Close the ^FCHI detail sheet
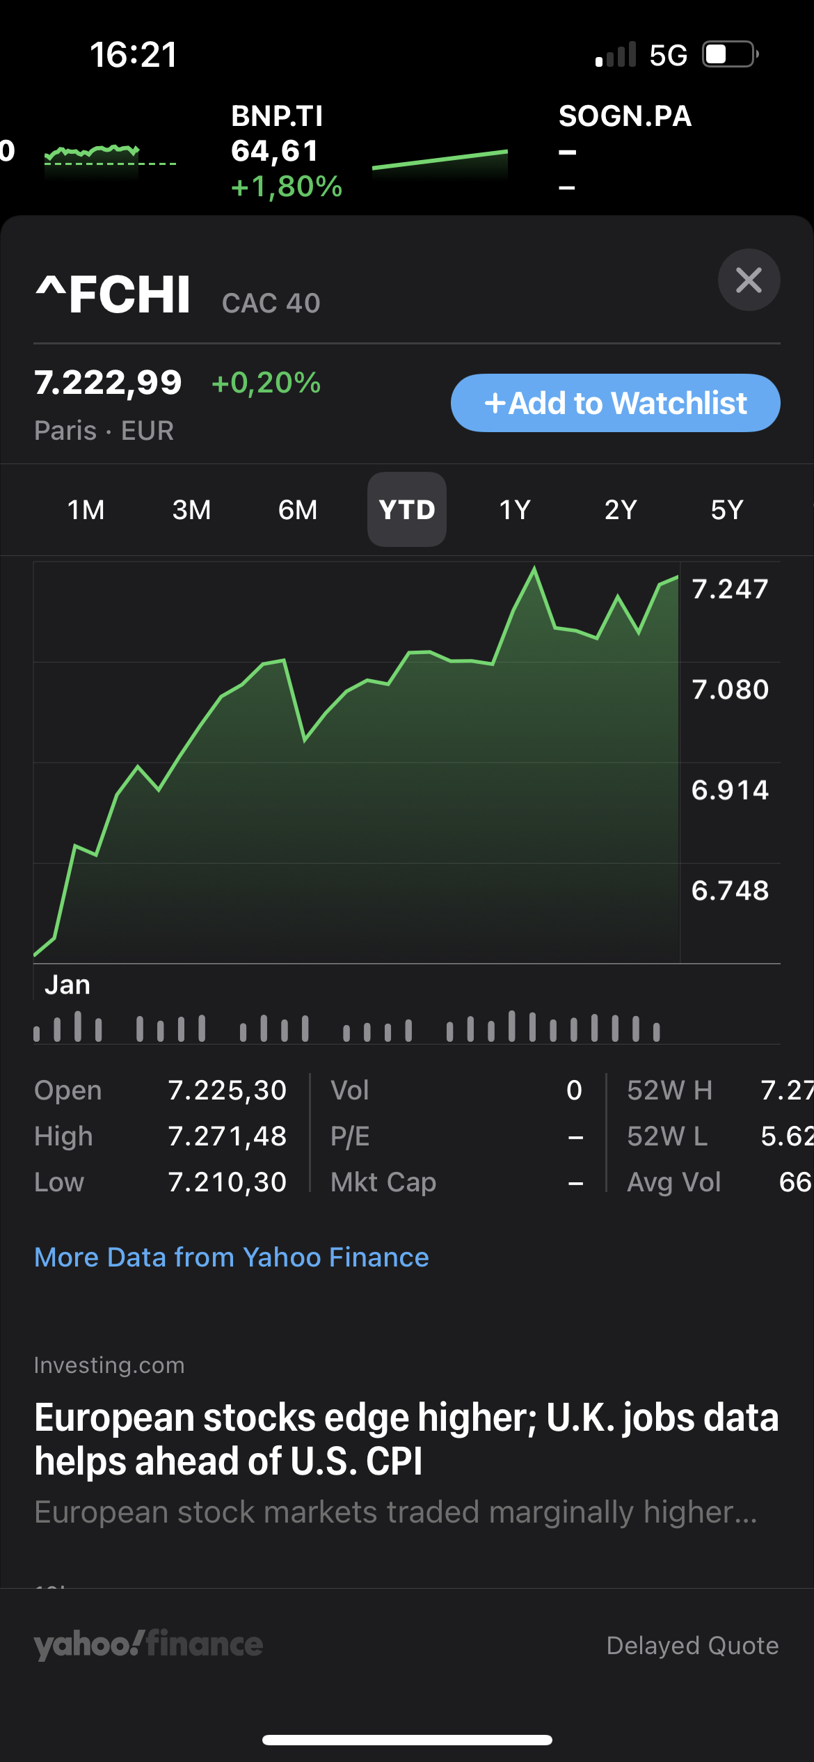Image resolution: width=814 pixels, height=1762 pixels. pos(749,280)
